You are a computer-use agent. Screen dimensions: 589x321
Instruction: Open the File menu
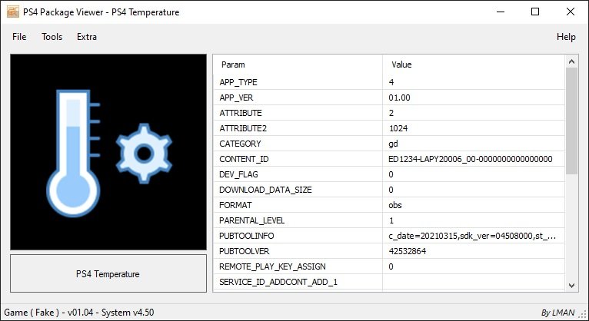coord(19,37)
